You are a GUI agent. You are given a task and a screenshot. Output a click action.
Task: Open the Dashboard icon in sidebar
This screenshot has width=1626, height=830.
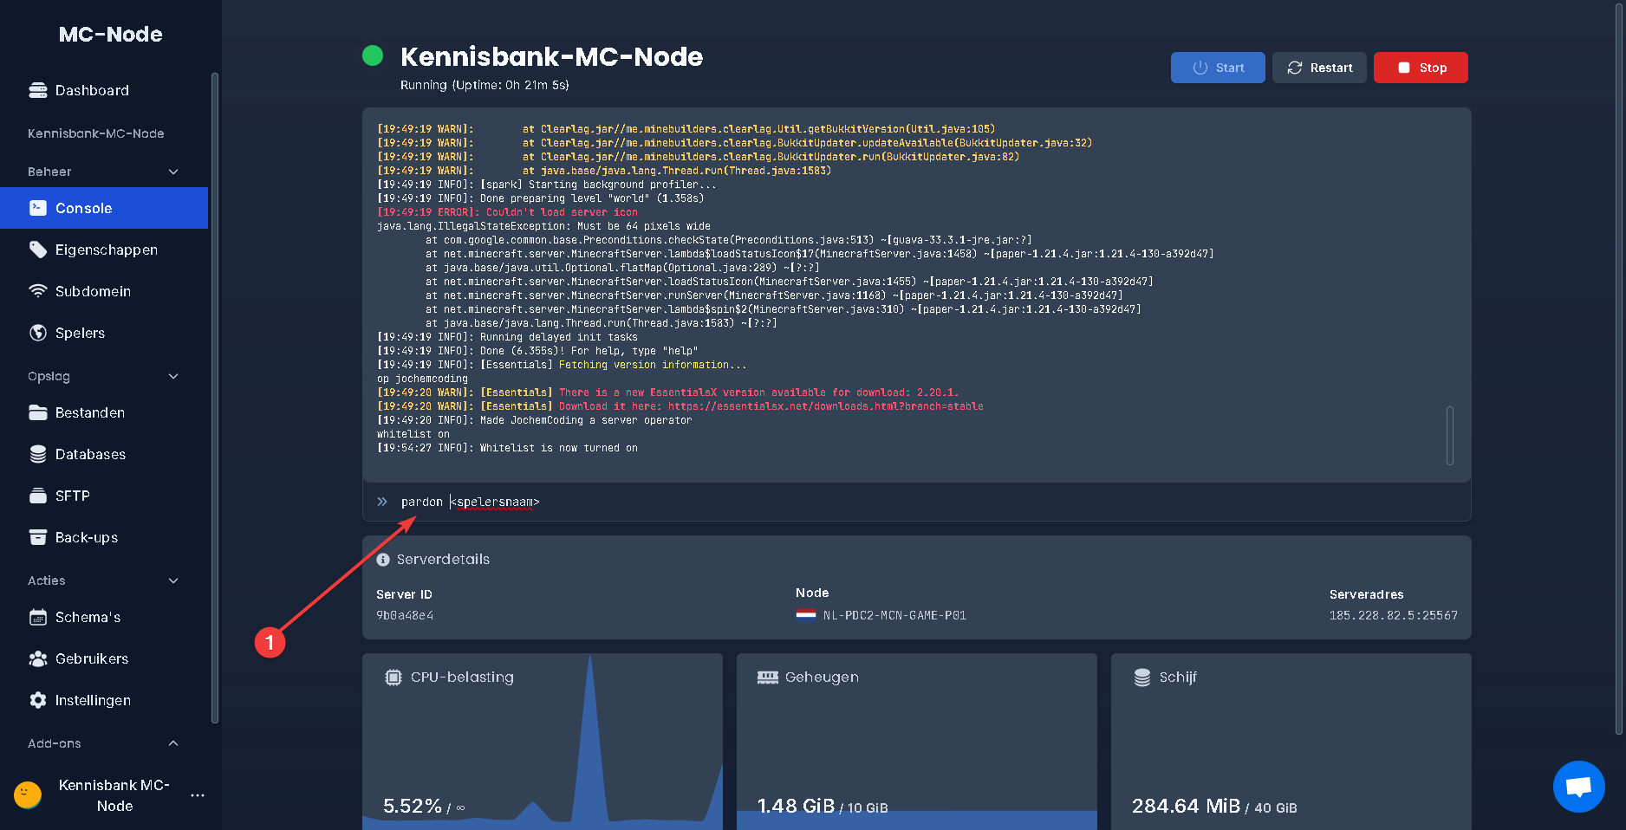point(38,90)
